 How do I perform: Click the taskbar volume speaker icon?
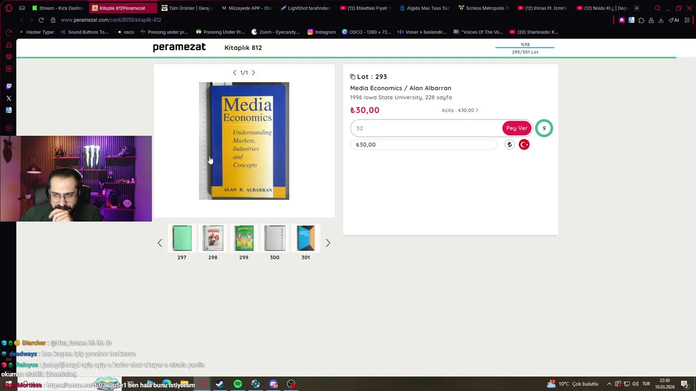(635, 384)
